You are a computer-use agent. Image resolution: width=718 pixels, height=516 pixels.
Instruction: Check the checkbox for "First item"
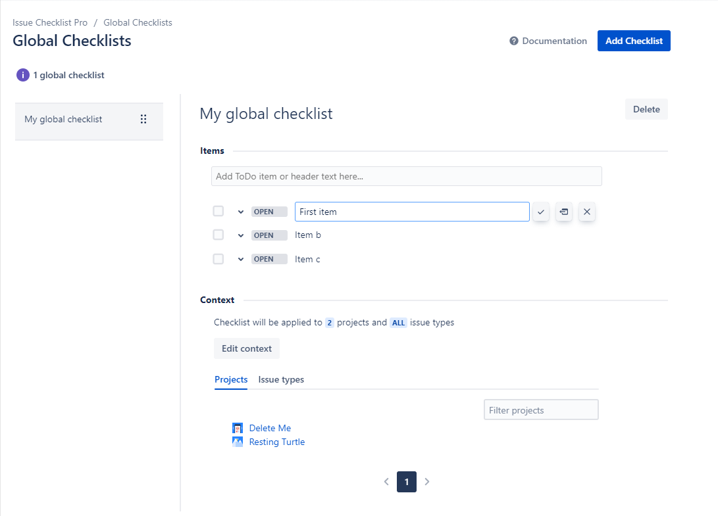pyautogui.click(x=218, y=211)
